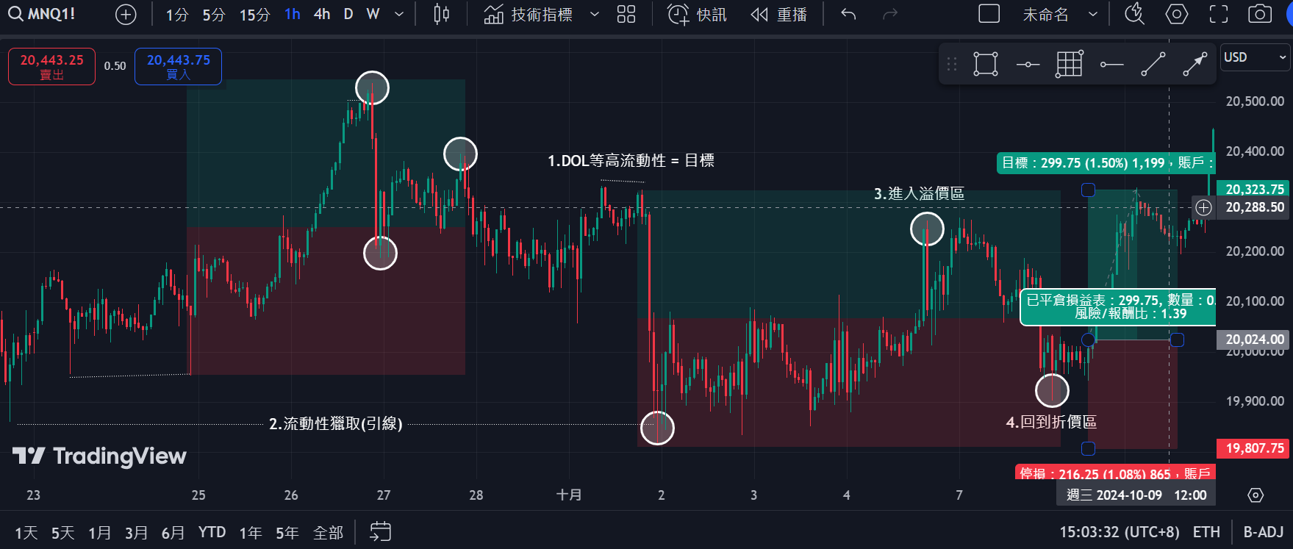The width and height of the screenshot is (1293, 549).
Task: Toggle the B-ADJ adjustment setting
Action: click(x=1263, y=531)
